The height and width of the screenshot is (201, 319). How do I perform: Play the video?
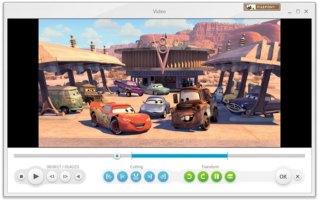coord(36,176)
